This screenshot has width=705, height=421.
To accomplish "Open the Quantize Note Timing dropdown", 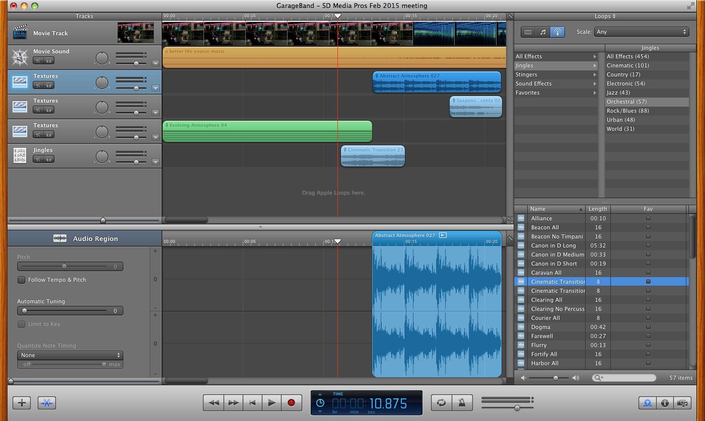I will pyautogui.click(x=70, y=355).
